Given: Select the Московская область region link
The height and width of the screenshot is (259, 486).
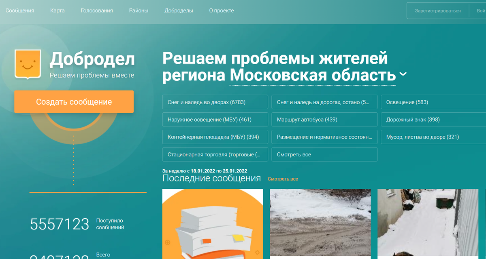Looking at the screenshot, I should (313, 76).
